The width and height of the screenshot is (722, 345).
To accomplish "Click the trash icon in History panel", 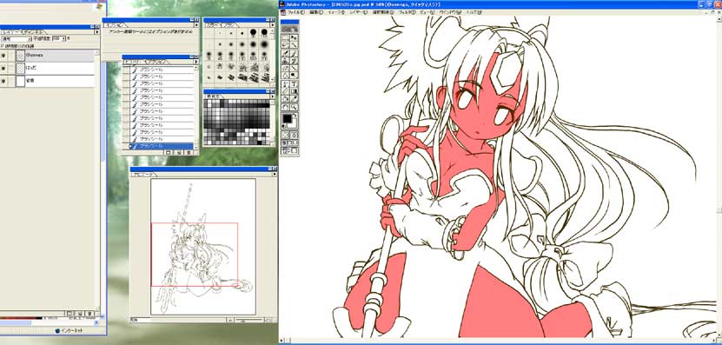I will (189, 152).
